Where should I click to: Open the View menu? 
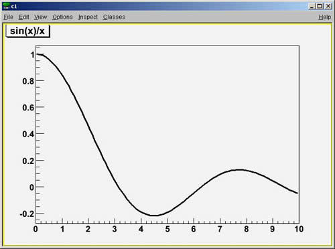[x=40, y=17]
